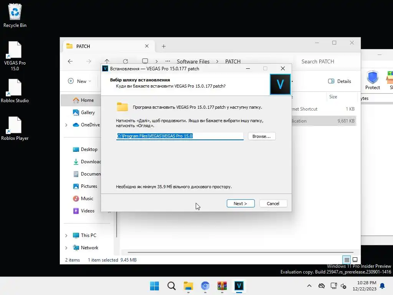Open Music in Explorer sidebar

point(83,199)
